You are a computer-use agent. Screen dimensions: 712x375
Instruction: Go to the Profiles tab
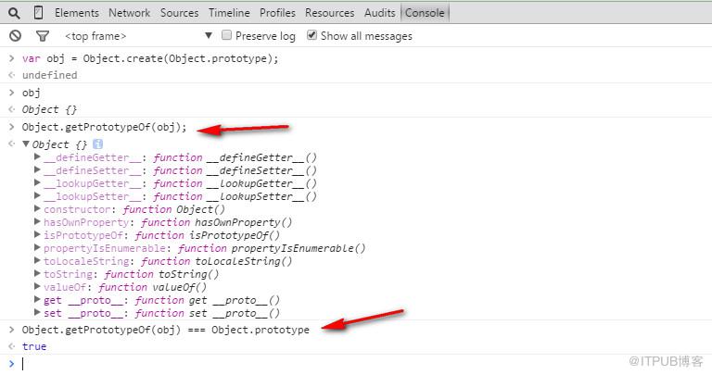pyautogui.click(x=277, y=13)
